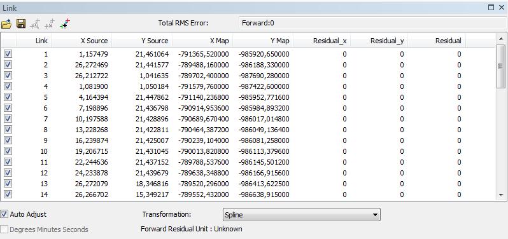
Task: Click the Residual column header
Action: click(437, 41)
